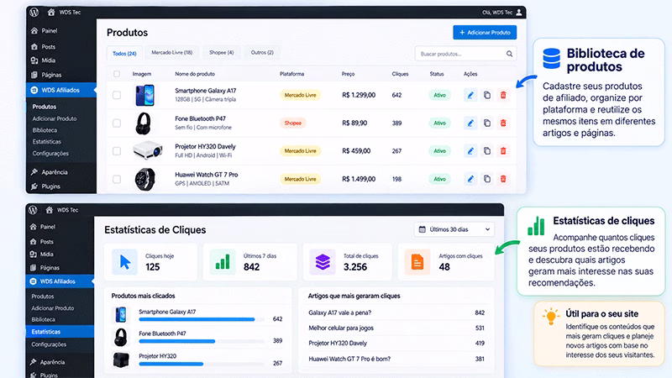Open article 'Huawei Watch GT 7 Pro é bom?'
Screen dimensions: 672x378
point(349,360)
